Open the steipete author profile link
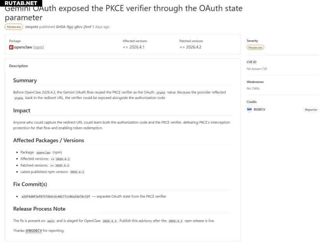This screenshot has width=322, height=244. 31,27
